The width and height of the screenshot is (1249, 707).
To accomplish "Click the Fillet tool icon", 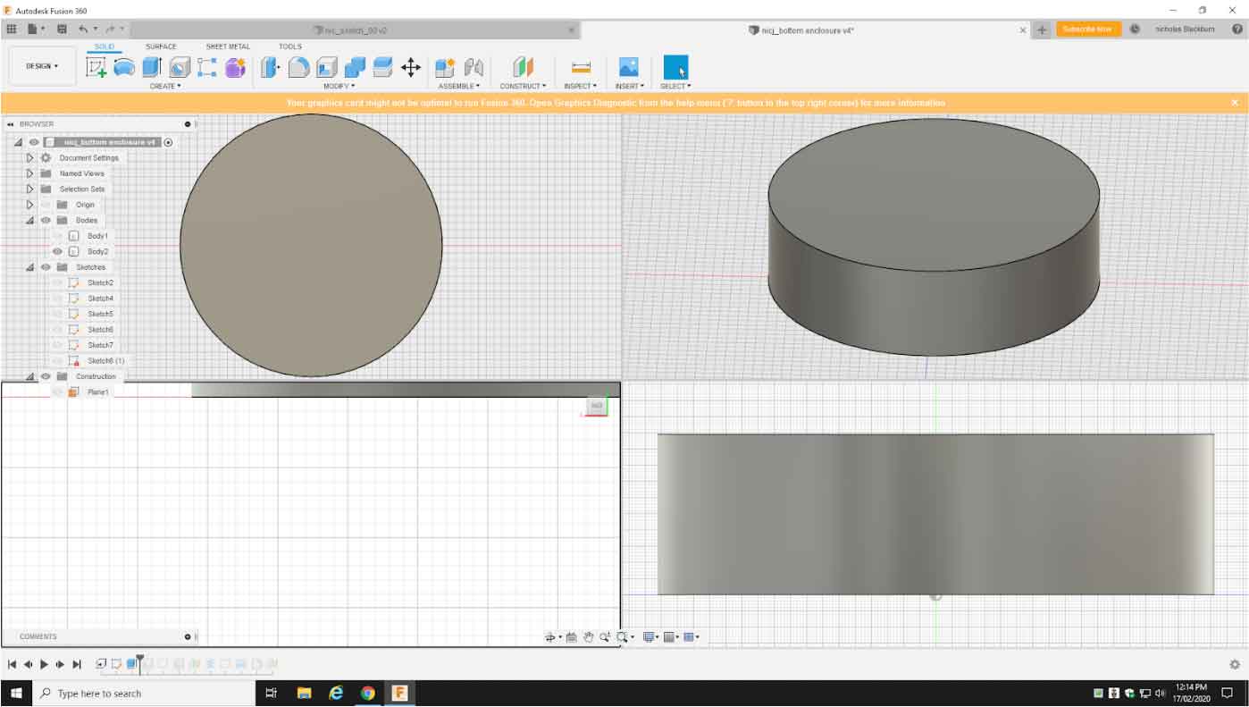I will click(299, 67).
